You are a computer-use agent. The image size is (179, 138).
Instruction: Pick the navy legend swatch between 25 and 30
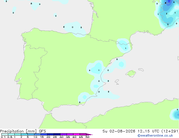(x=57, y=134)
